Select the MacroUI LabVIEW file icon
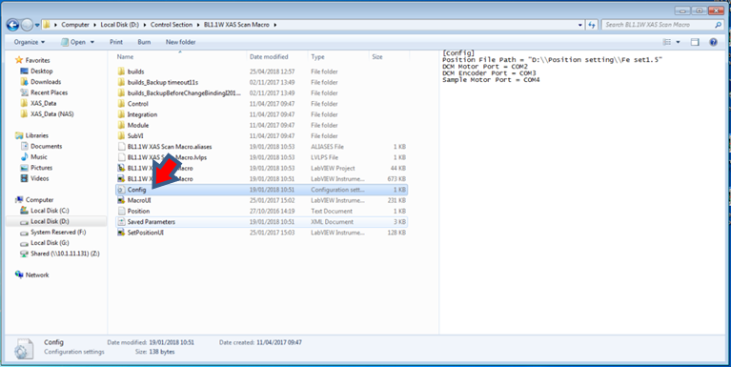The height and width of the screenshot is (367, 731). pyautogui.click(x=121, y=200)
